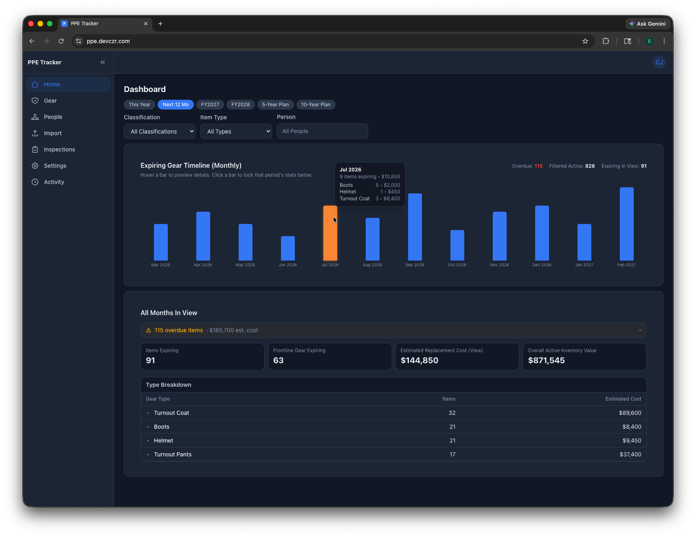Open the All Classifications dropdown
Screen dimensions: 696x537
coord(159,131)
